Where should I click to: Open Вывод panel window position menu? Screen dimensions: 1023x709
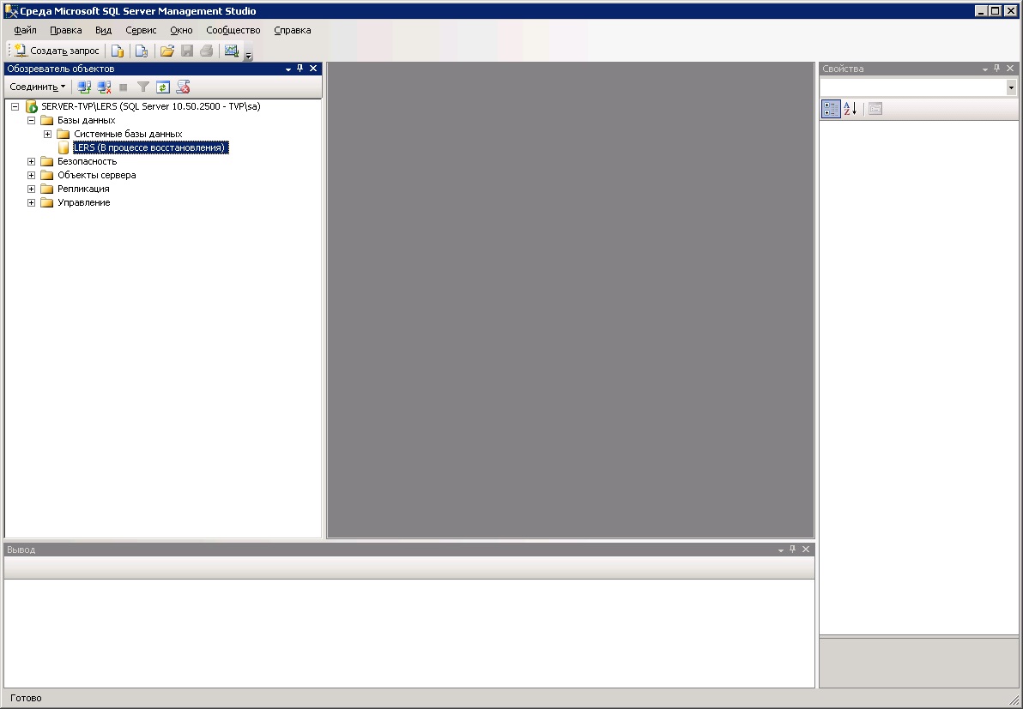coord(781,550)
